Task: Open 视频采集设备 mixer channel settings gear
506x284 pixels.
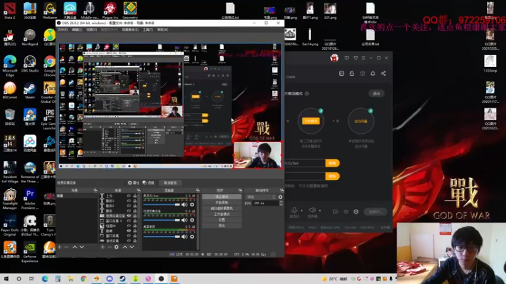Action: click(192, 220)
